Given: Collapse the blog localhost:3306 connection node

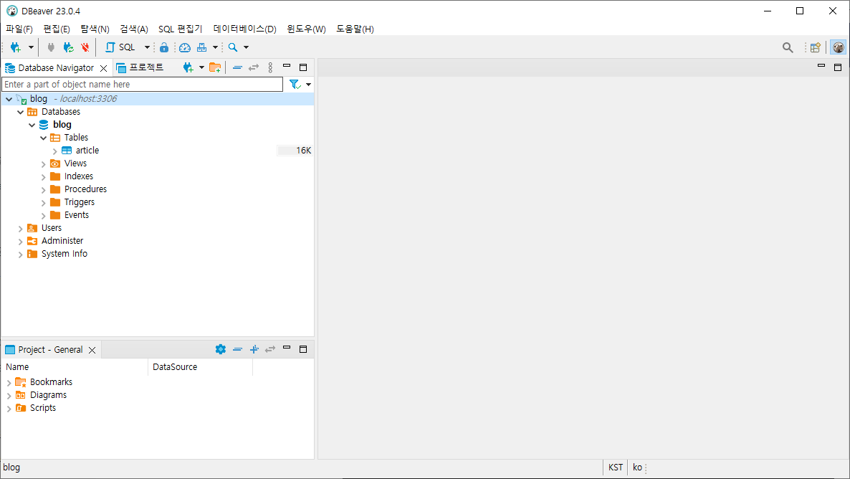Looking at the screenshot, I should (9, 99).
